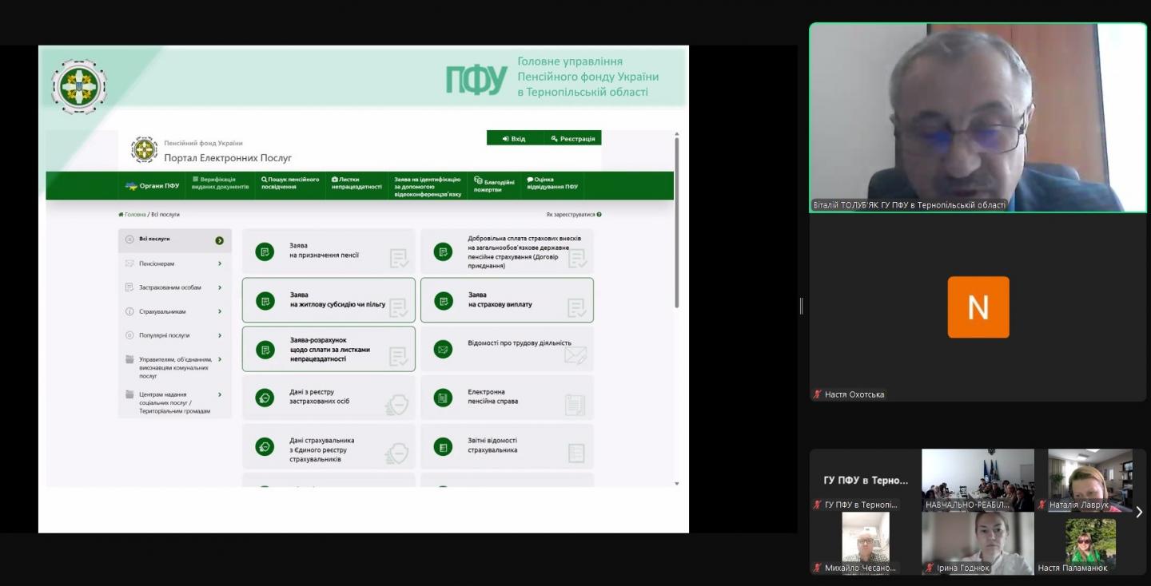Expand Популярні послуги sidebar chevron
The image size is (1151, 586).
[x=220, y=335]
